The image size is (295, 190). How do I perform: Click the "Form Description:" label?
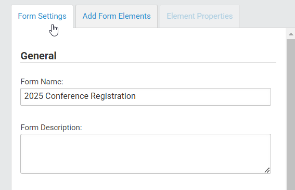coord(51,128)
